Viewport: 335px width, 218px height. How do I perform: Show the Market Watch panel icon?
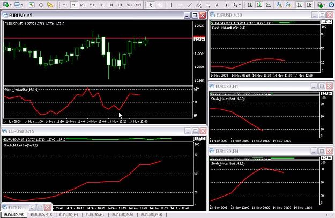coord(32,5)
